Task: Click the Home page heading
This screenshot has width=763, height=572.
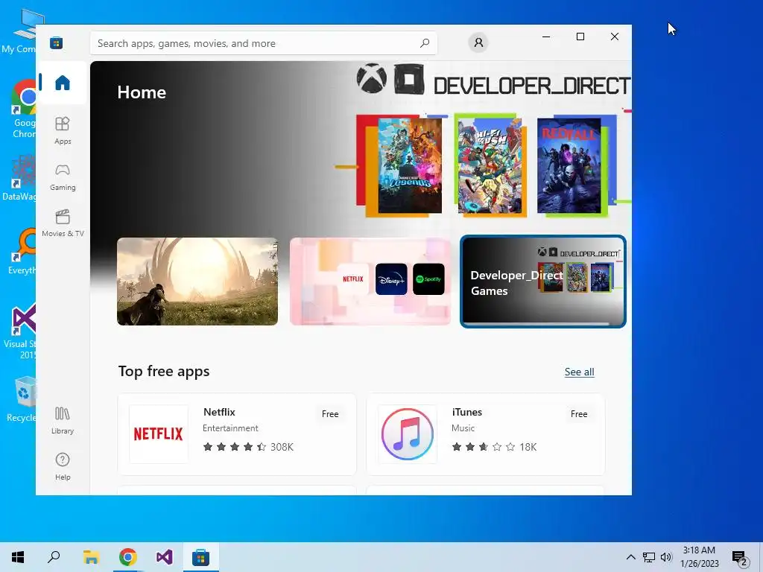Action: coord(142,92)
